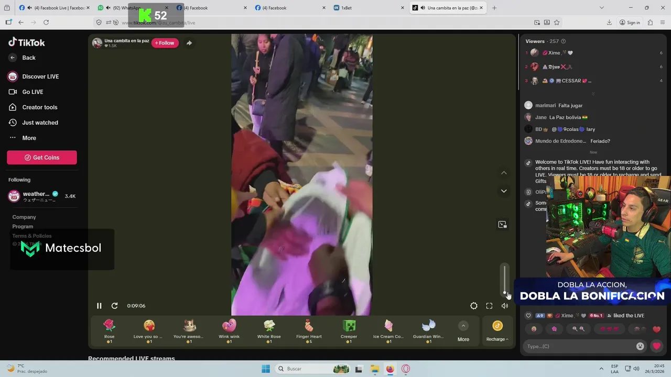Go to next live stream arrow

pos(504,191)
